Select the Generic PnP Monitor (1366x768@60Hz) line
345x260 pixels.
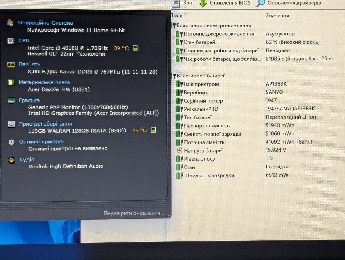pos(78,107)
